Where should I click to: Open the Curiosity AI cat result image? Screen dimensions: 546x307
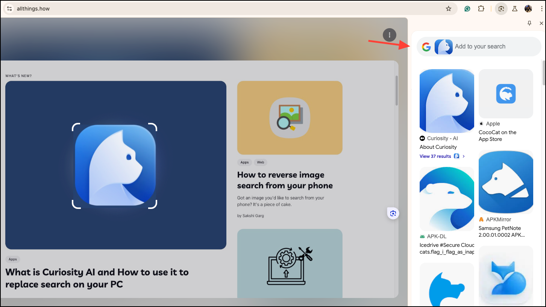coord(447,101)
